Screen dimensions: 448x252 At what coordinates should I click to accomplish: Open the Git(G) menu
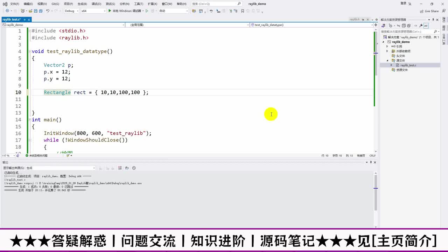(55, 4)
